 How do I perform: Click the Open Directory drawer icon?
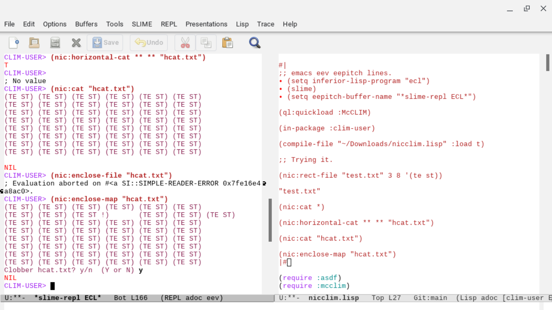coord(55,42)
